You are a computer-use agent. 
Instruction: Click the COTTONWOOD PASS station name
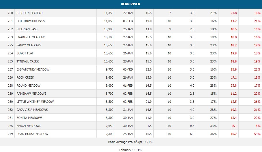point(31,21)
